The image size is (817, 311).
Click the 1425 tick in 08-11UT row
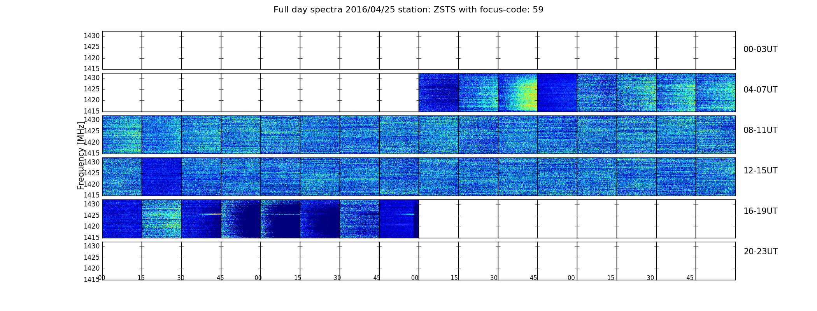tap(92, 131)
